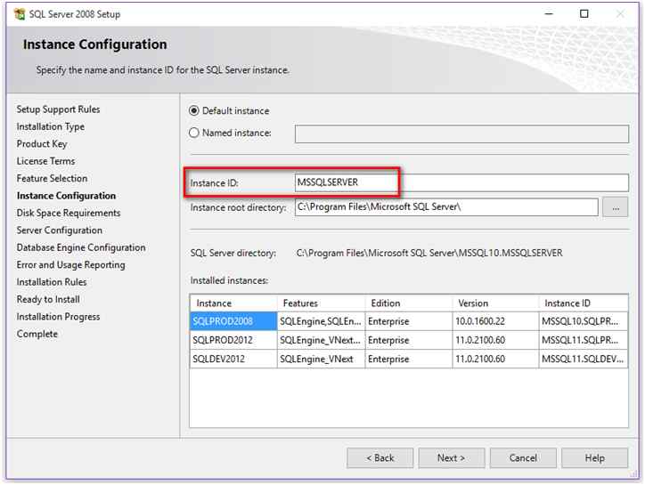Open the Server Configuration step
The height and width of the screenshot is (485, 645).
pos(59,230)
